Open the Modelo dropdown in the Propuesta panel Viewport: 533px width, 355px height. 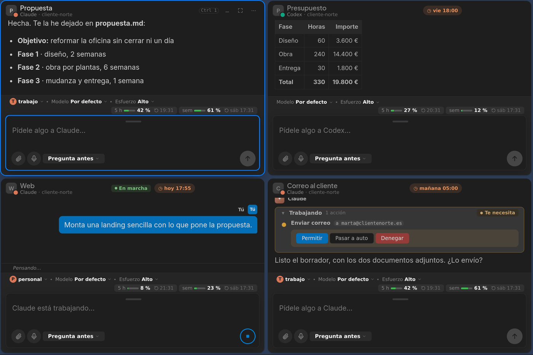79,101
